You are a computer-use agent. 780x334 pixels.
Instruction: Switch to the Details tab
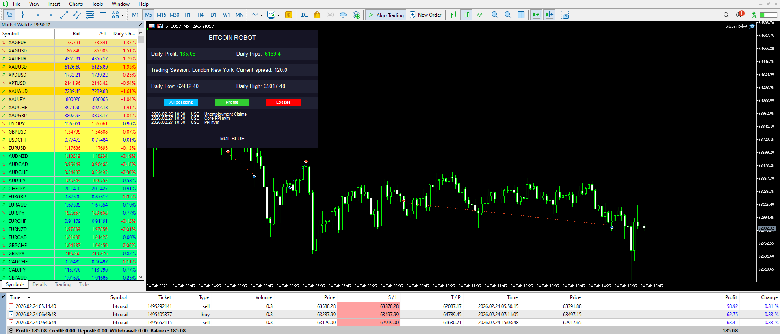[39, 284]
